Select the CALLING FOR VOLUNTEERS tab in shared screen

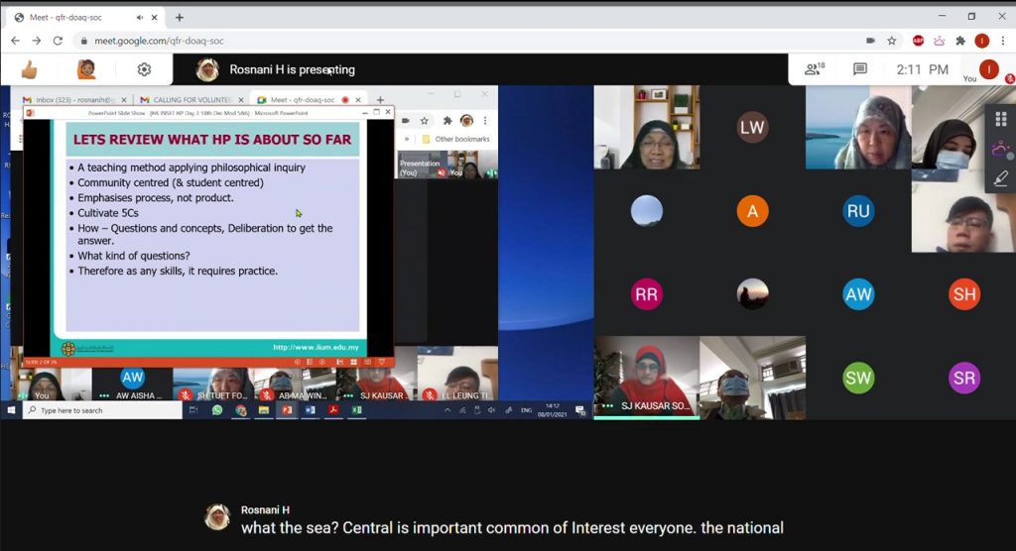(x=191, y=100)
